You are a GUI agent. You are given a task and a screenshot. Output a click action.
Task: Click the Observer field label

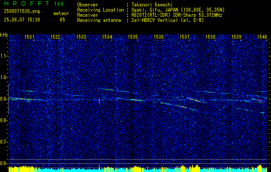tap(87, 5)
